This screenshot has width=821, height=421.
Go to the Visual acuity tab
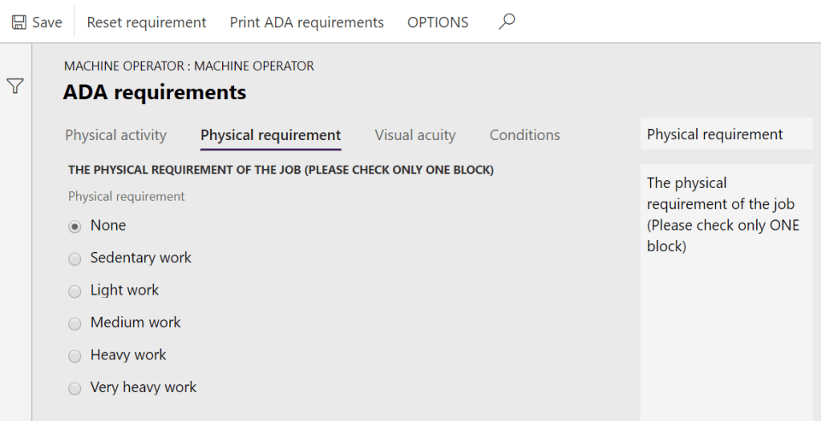[415, 135]
